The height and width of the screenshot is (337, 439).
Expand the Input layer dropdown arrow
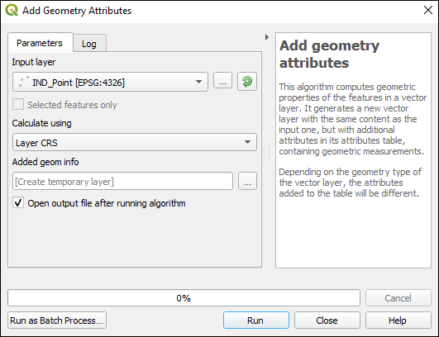[198, 82]
